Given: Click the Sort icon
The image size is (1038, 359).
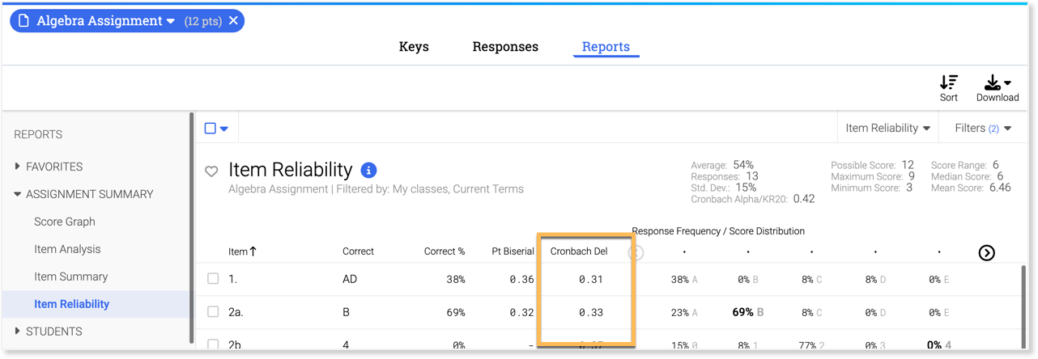Looking at the screenshot, I should [948, 82].
